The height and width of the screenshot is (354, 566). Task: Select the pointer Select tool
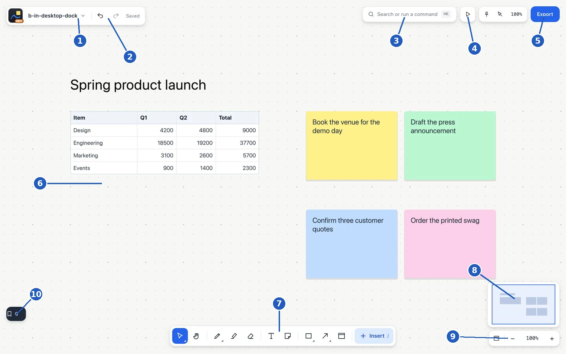pos(180,336)
